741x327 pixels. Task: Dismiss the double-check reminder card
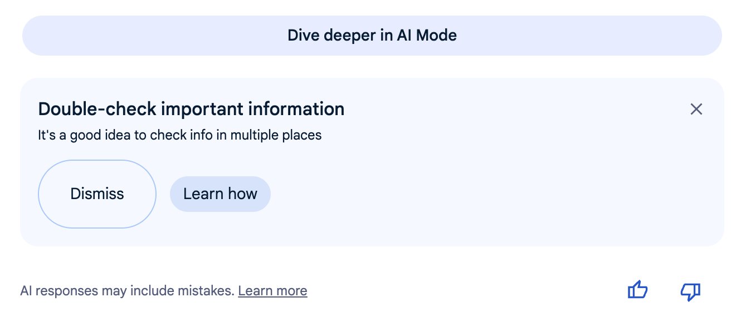(x=97, y=194)
